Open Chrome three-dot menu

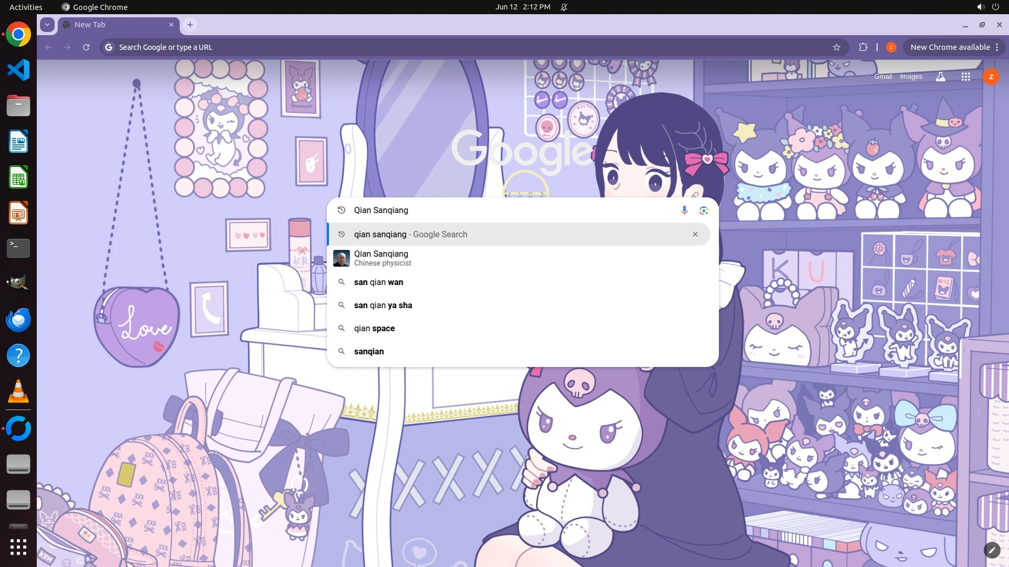tap(997, 47)
